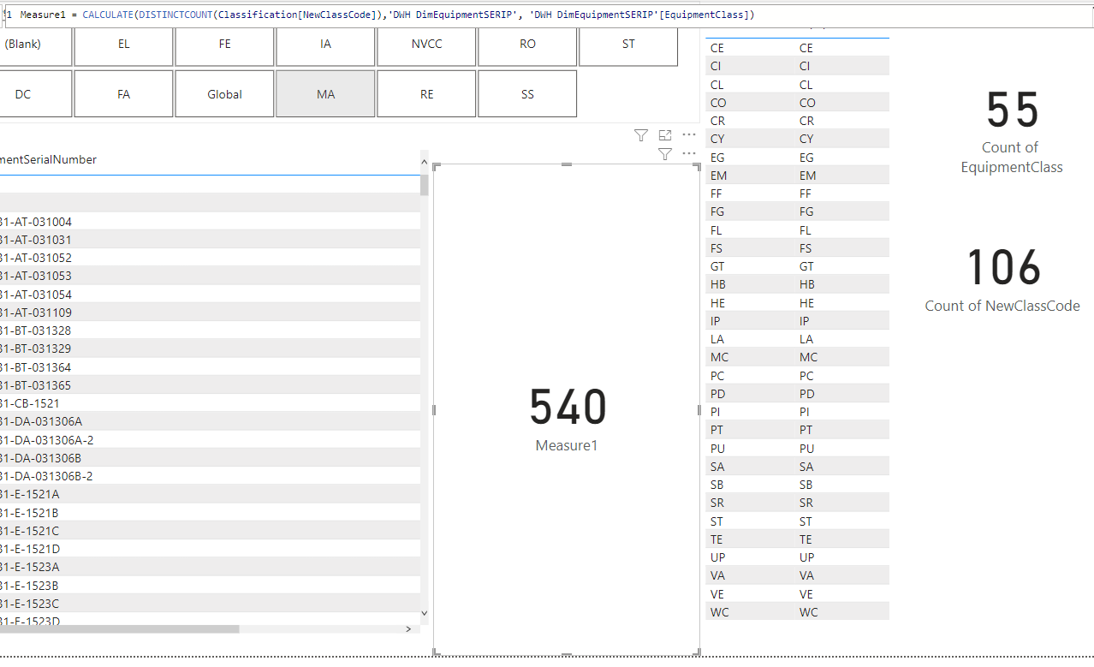
Task: Select the 55 Count of EquipmentClass card
Action: click(1012, 131)
